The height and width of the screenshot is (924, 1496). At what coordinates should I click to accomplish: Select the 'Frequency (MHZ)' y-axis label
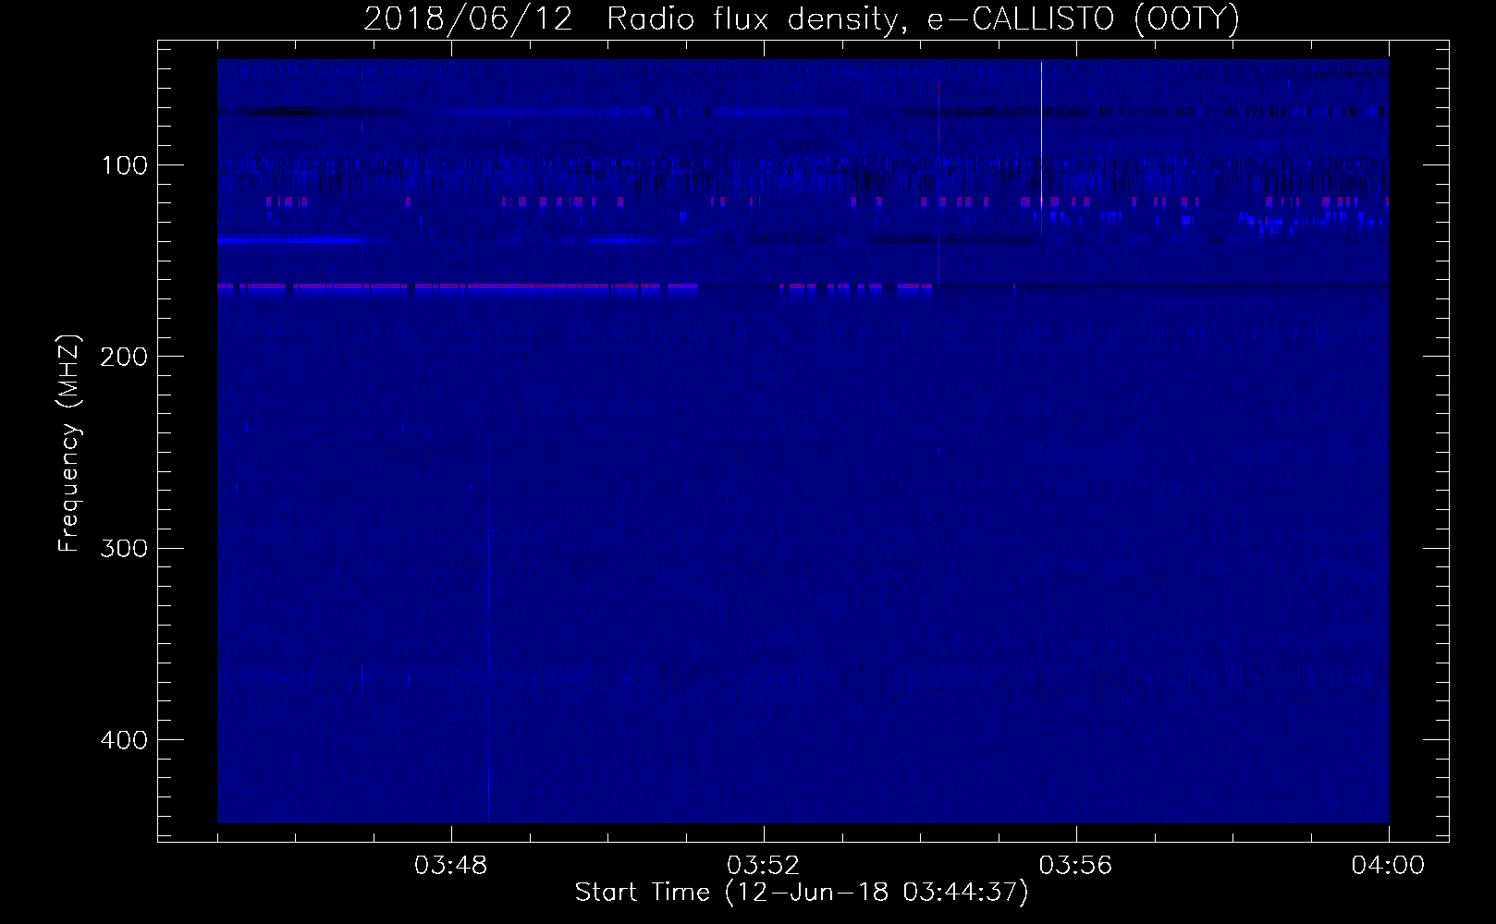[x=69, y=444]
